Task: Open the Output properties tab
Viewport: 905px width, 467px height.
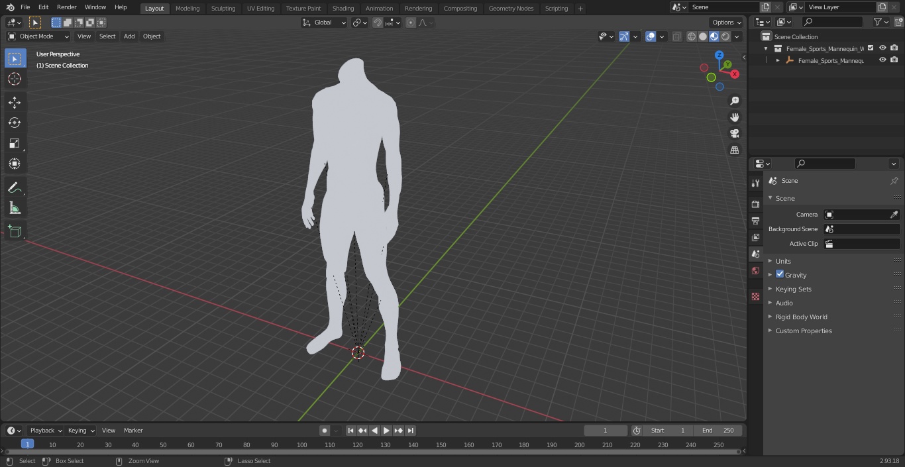Action: [755, 221]
